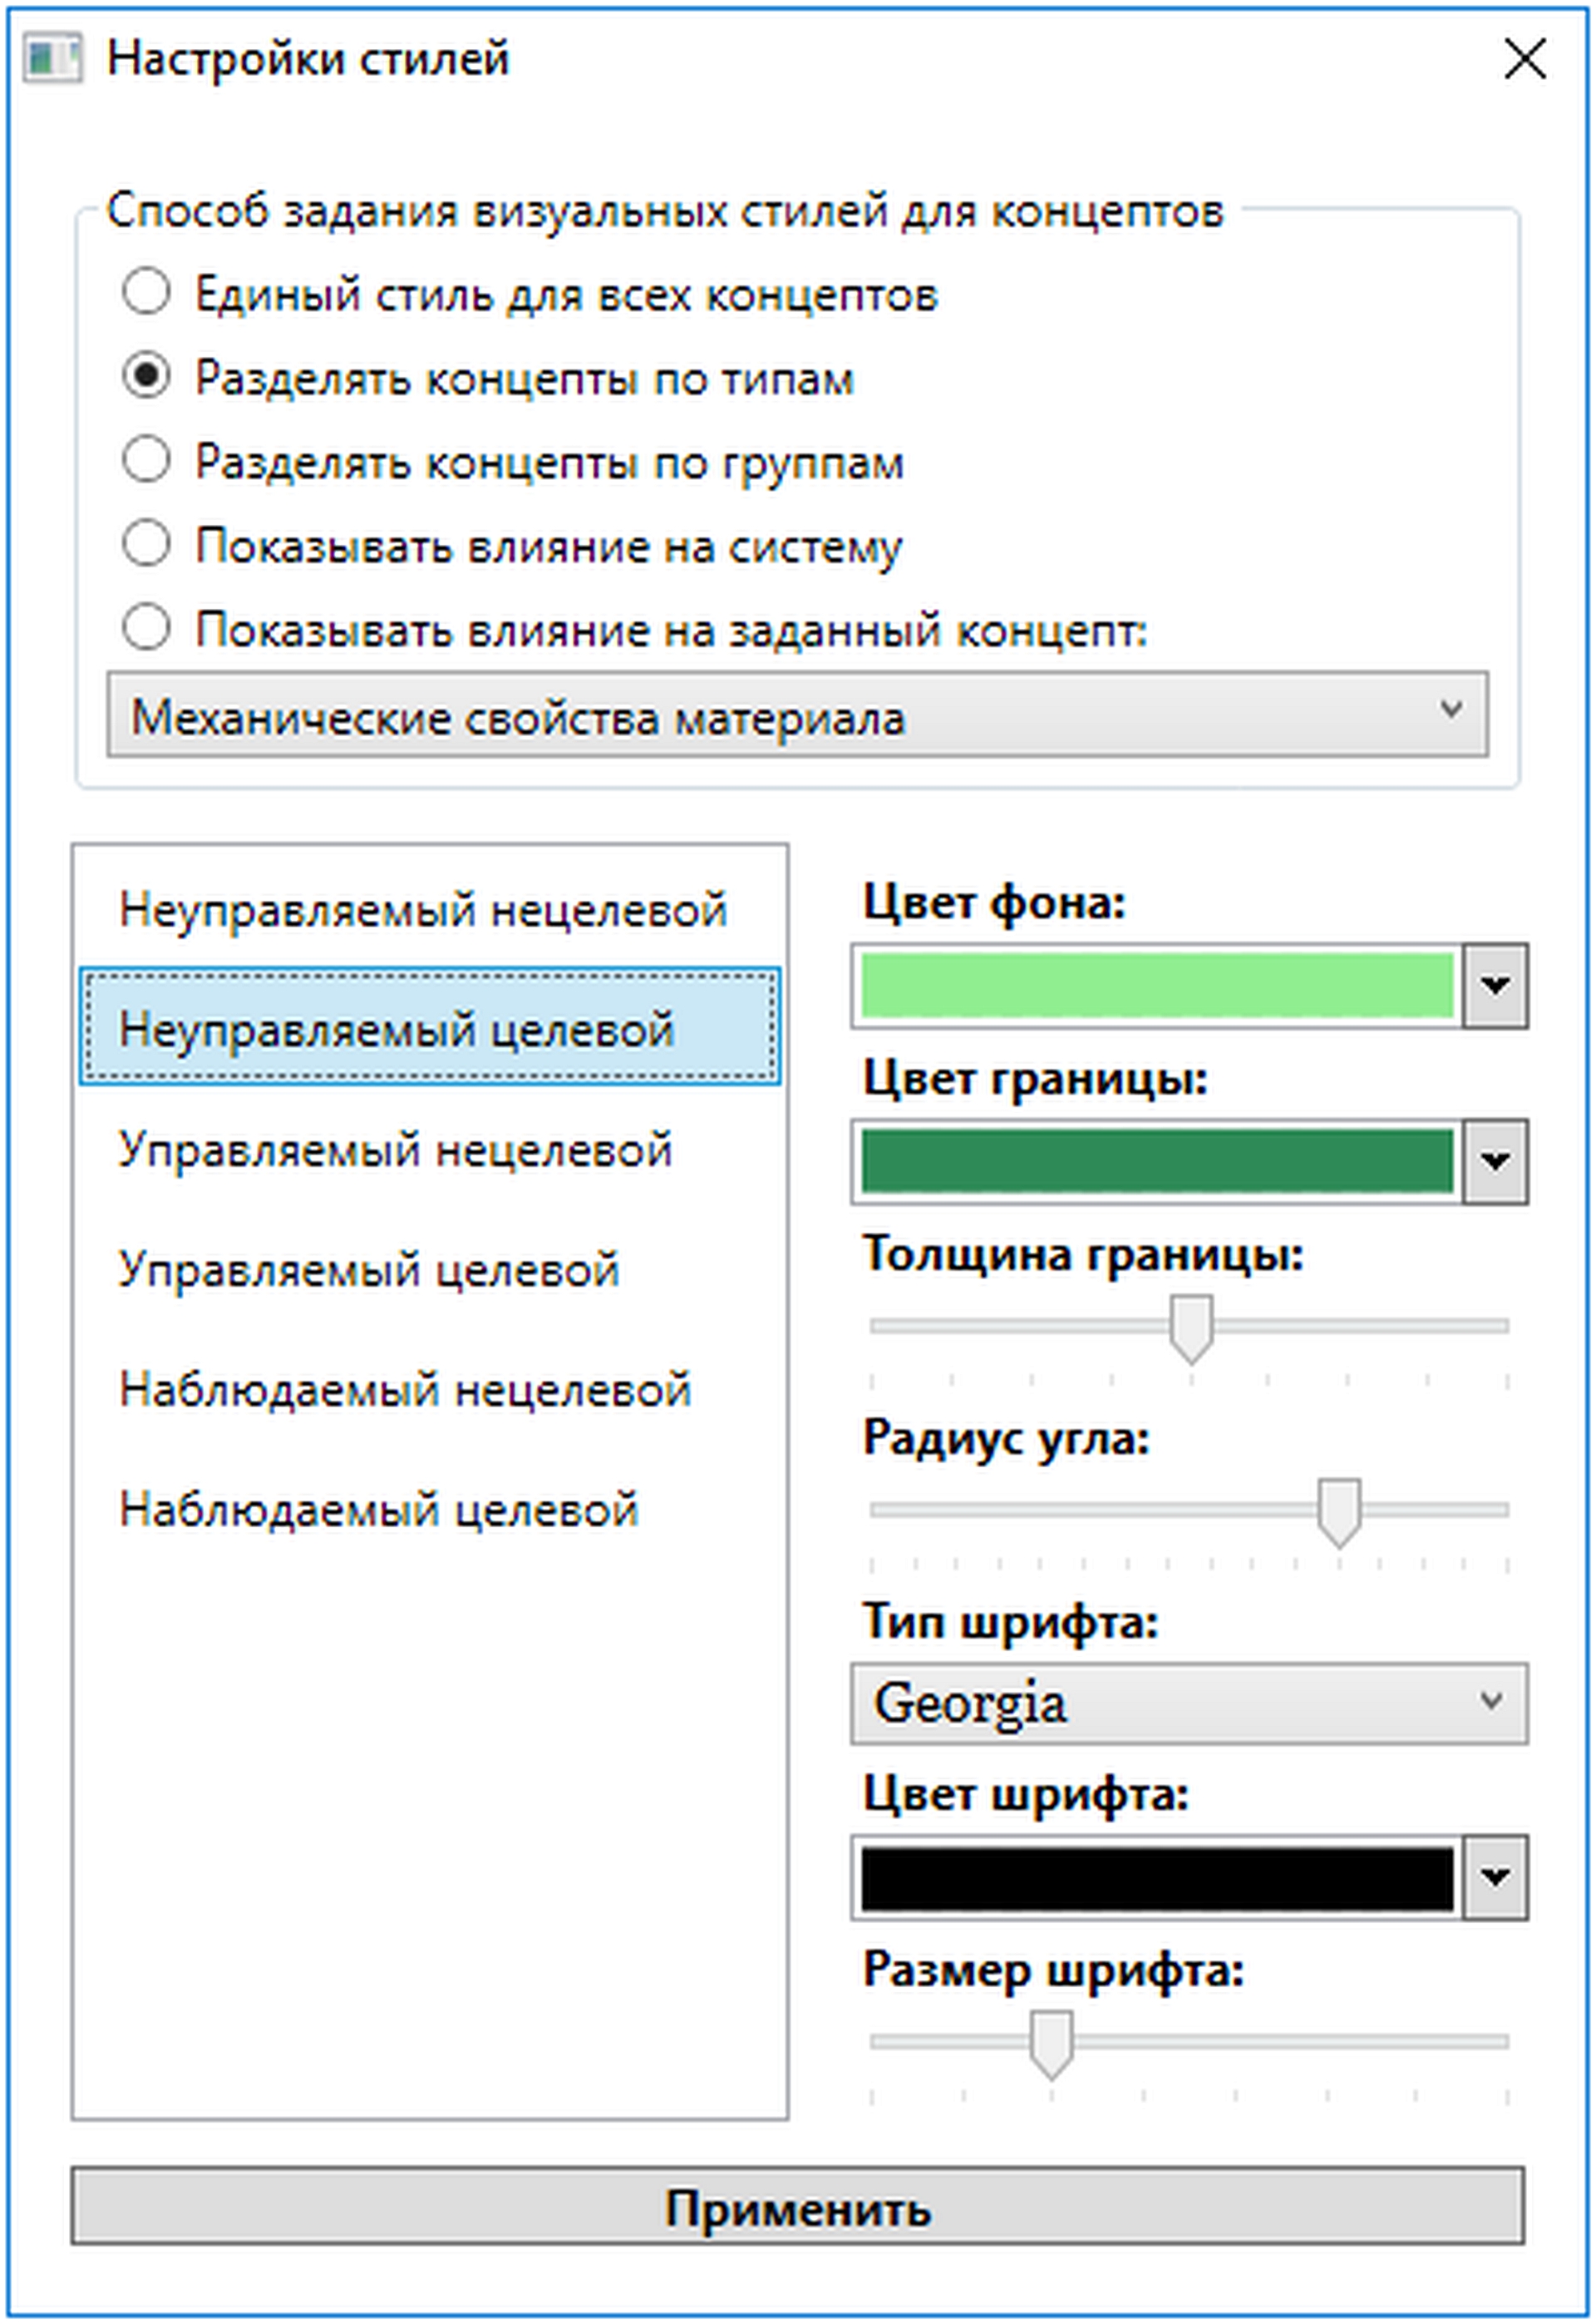Viewport: 1596px width, 2324px height.
Task: Open the Georgia font type dropdown
Action: [1189, 1703]
